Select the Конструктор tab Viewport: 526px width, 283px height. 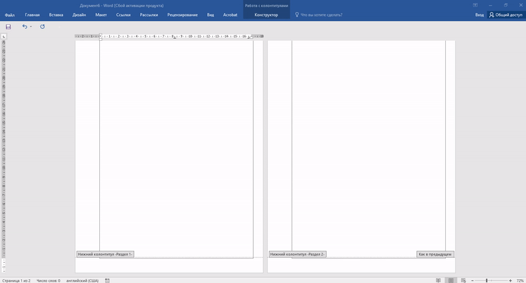click(266, 14)
